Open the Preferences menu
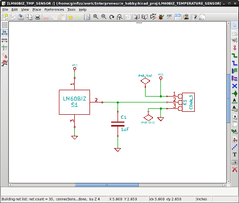239x203 pixels. coord(54,10)
